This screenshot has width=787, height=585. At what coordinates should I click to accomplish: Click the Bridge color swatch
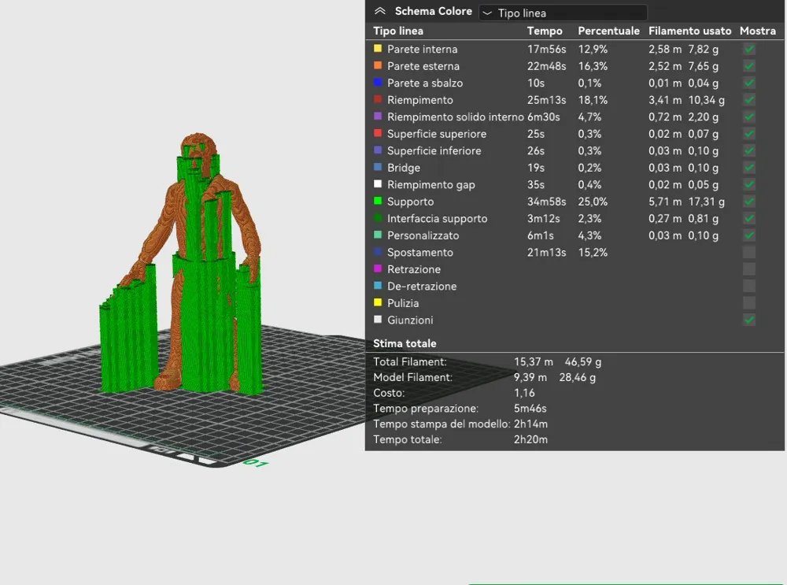coord(378,167)
